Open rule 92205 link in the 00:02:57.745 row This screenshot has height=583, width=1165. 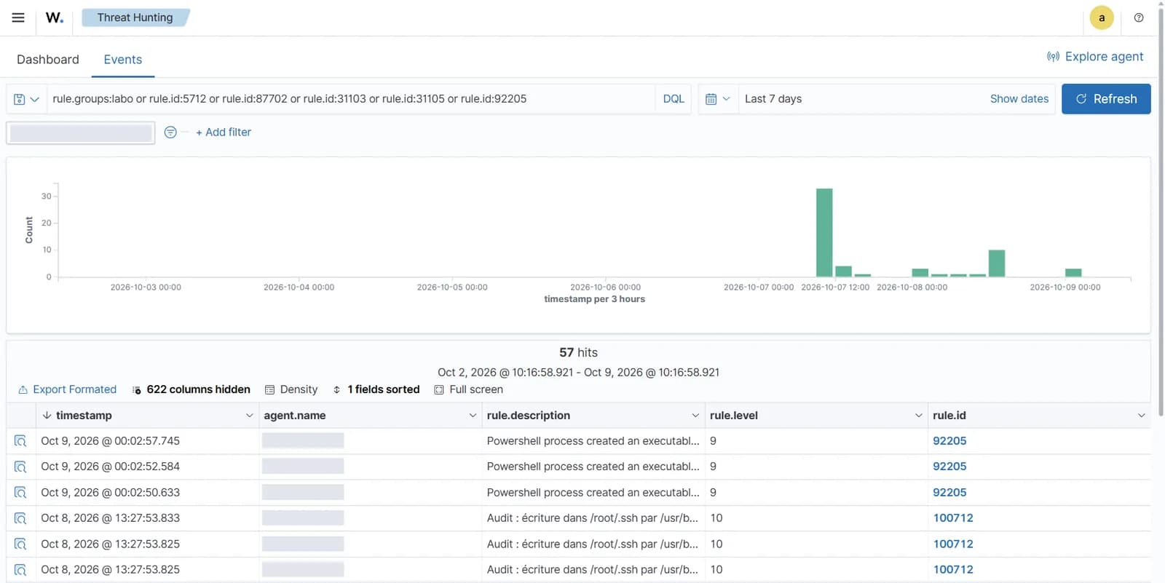(949, 441)
